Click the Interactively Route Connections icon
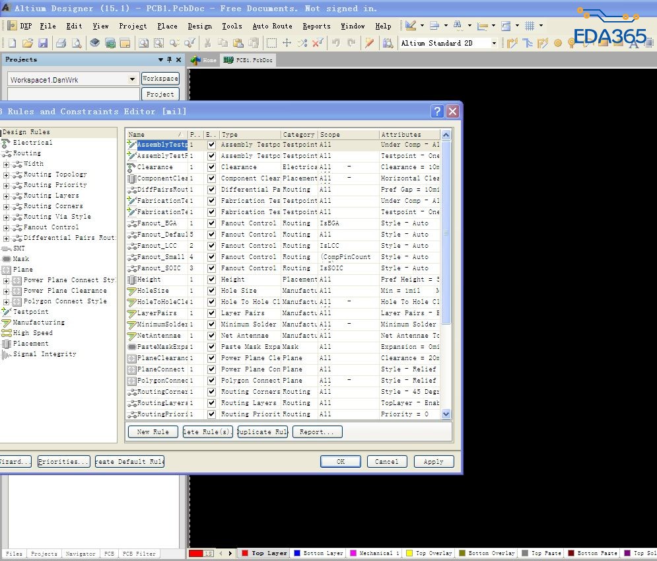Viewport: 657px width, 561px height. click(512, 43)
